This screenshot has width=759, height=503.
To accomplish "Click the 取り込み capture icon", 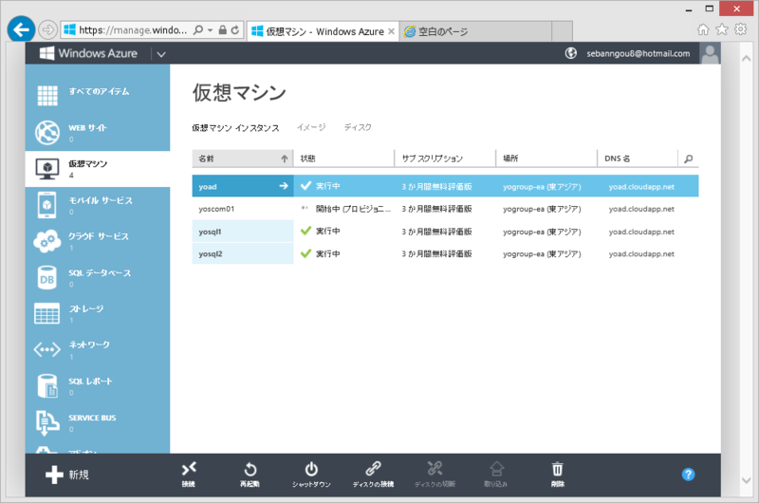I will pos(496,469).
